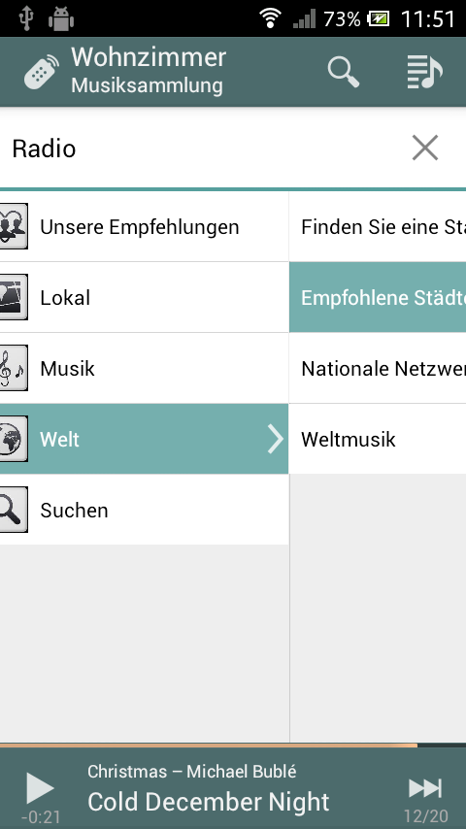Open Suchen list entry

click(144, 510)
